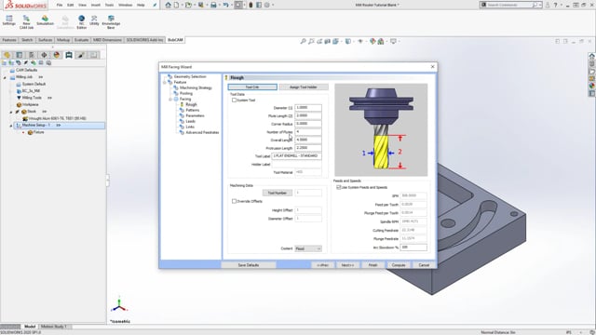Image resolution: width=596 pixels, height=335 pixels.
Task: Open the Knowledge Base icon
Action: 111,22
